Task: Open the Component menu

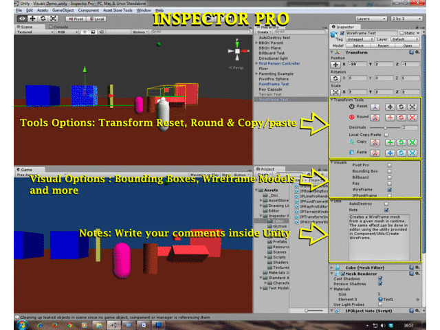Action: click(89, 10)
